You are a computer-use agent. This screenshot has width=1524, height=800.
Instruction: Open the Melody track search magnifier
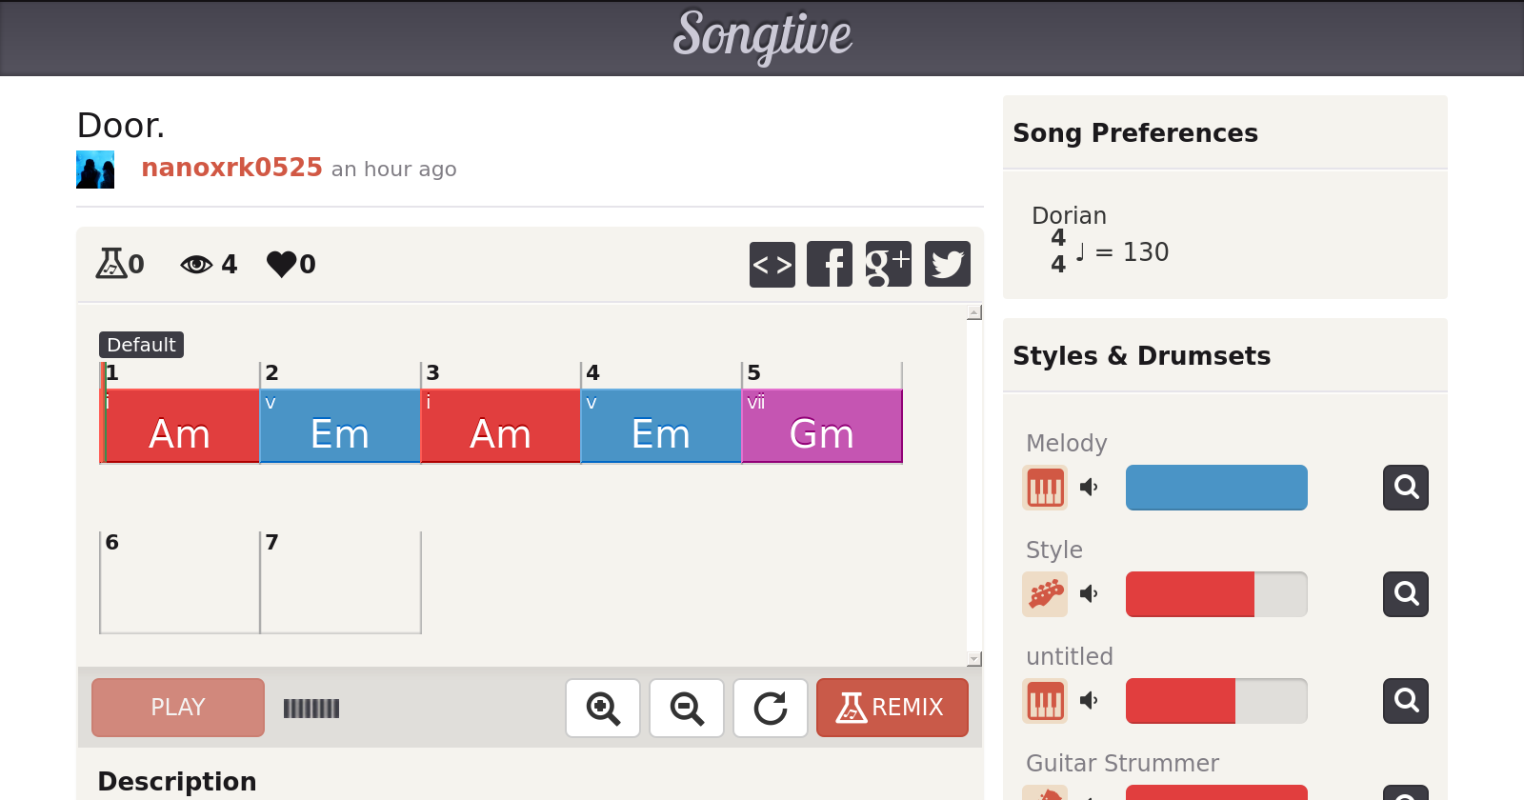(1406, 488)
